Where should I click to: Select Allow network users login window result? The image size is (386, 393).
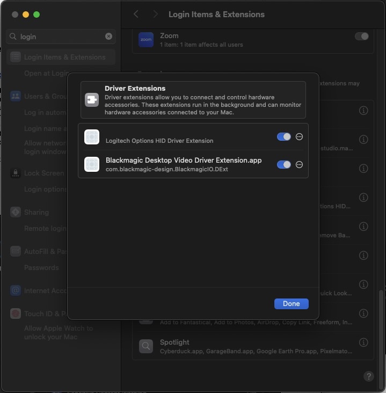46,147
